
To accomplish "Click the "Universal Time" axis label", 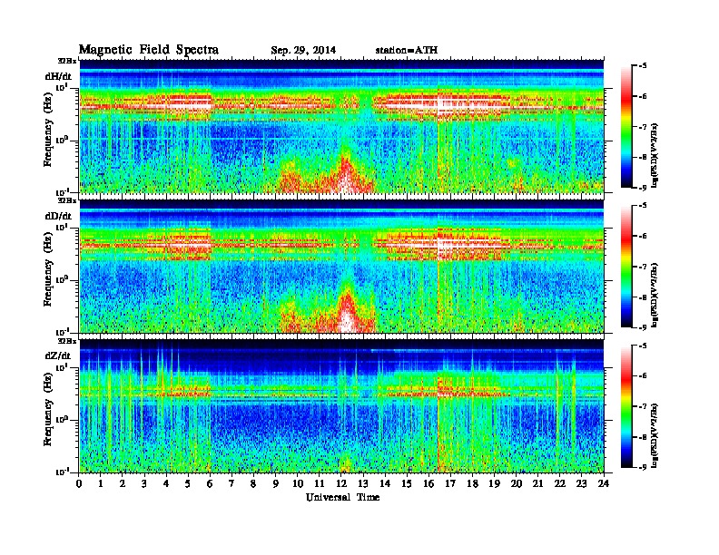I will click(x=342, y=497).
